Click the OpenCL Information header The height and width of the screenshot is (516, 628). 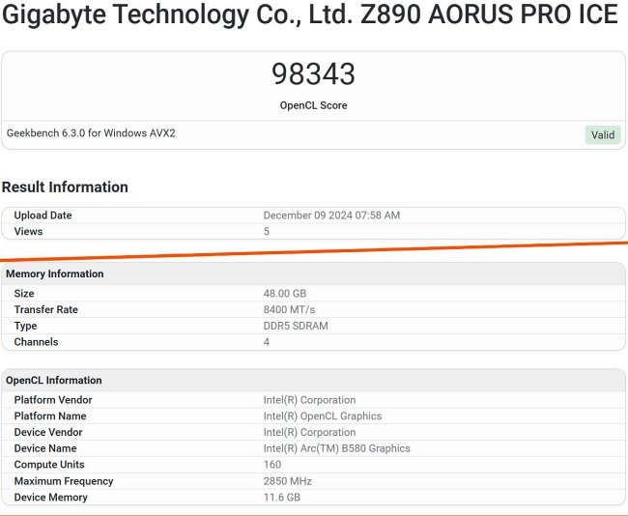pyautogui.click(x=54, y=380)
